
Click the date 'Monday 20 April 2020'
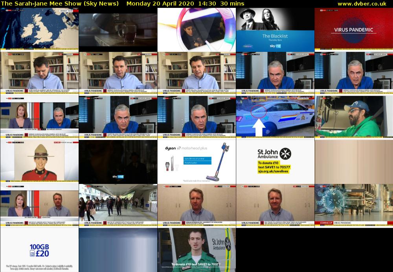(x=160, y=4)
